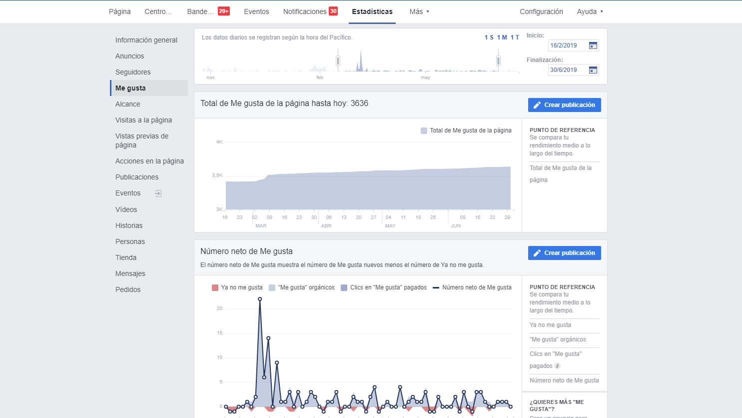Open the Centro tab

(x=158, y=11)
